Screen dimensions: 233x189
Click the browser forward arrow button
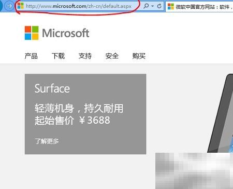coord(9,6)
